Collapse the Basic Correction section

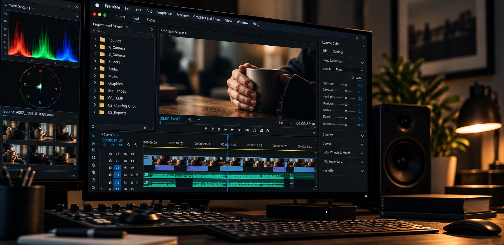tap(362, 63)
